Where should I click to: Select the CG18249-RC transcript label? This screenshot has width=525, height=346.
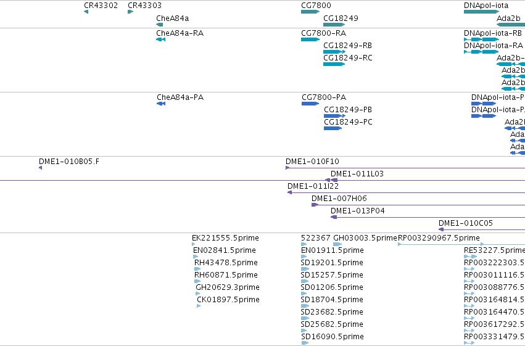tap(348, 58)
